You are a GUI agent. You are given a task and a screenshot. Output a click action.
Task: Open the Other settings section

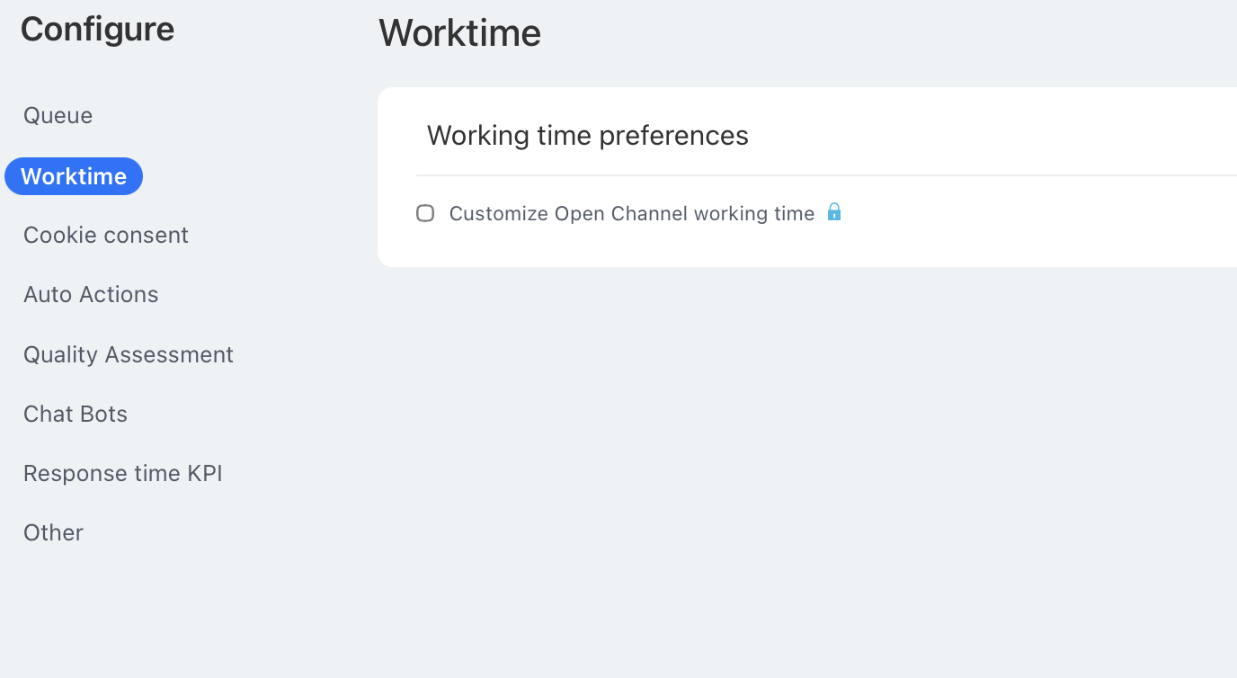(x=53, y=533)
